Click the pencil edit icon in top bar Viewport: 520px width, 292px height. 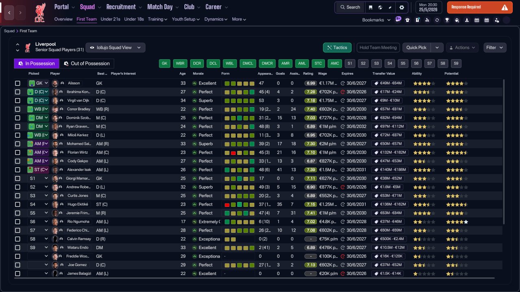click(x=390, y=7)
